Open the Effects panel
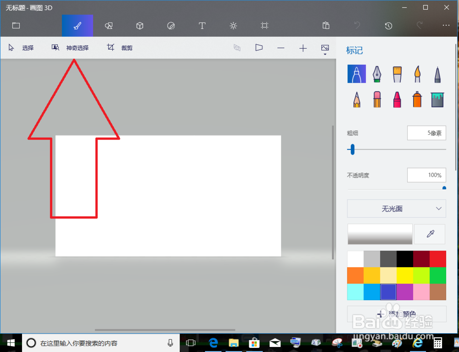Image resolution: width=459 pixels, height=352 pixels. [x=233, y=26]
